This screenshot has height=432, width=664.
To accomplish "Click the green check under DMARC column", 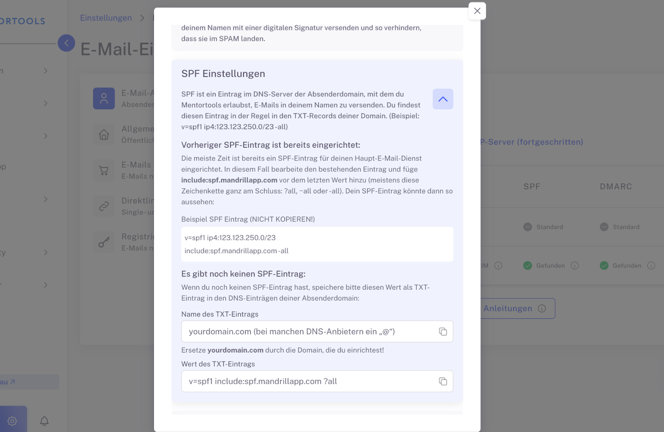I will (604, 266).
